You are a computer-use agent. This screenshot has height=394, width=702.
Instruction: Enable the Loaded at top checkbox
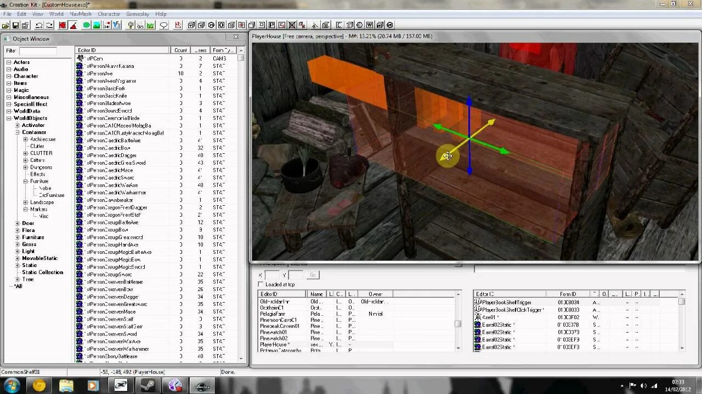coord(261,285)
